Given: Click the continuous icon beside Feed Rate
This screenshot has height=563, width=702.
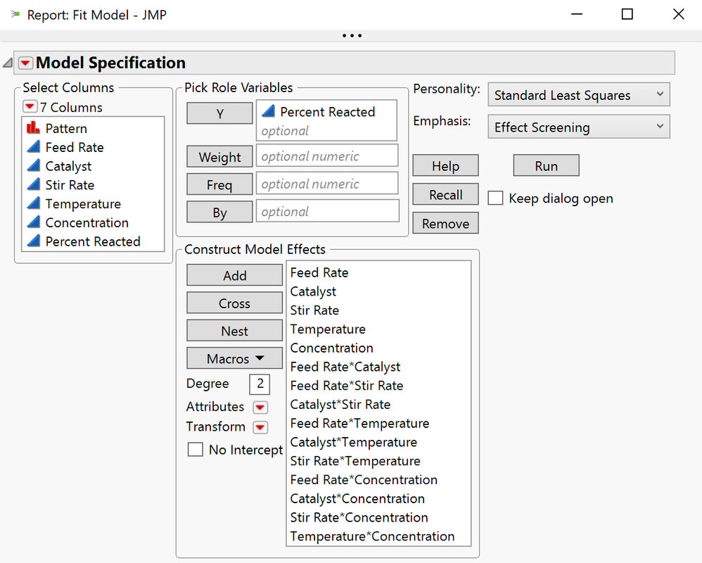Looking at the screenshot, I should click(34, 147).
